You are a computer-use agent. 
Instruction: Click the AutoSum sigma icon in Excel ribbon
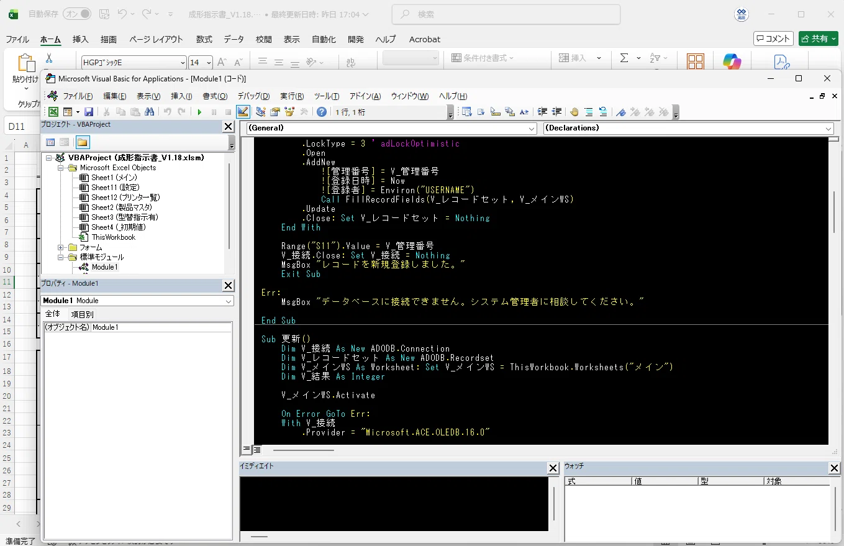coord(624,58)
